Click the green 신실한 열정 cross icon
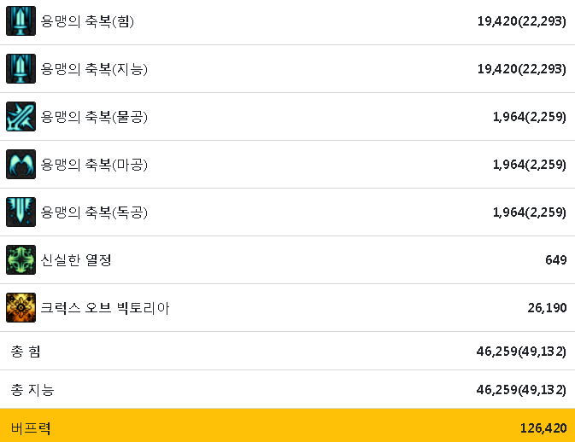This screenshot has height=442, width=575. (21, 259)
